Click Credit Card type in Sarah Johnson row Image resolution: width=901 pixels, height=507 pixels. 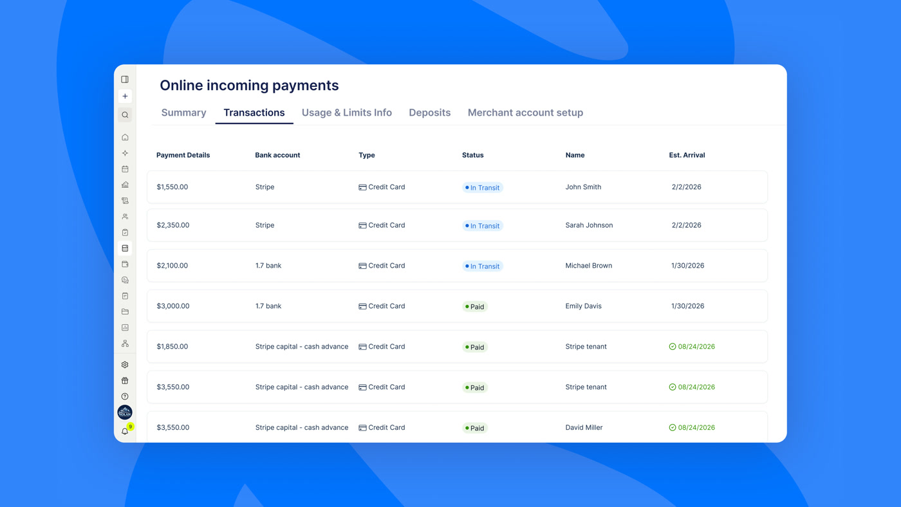click(x=382, y=225)
